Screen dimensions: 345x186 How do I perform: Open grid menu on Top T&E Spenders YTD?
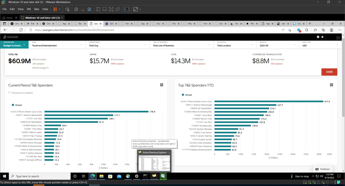click(x=332, y=85)
